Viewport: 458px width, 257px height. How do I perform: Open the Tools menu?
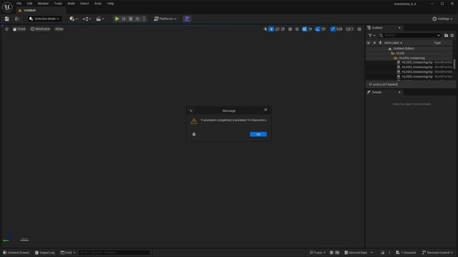[x=58, y=4]
